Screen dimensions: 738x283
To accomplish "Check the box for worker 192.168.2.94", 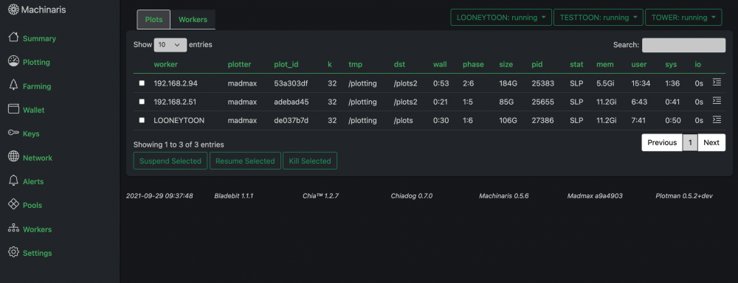I will pyautogui.click(x=142, y=83).
